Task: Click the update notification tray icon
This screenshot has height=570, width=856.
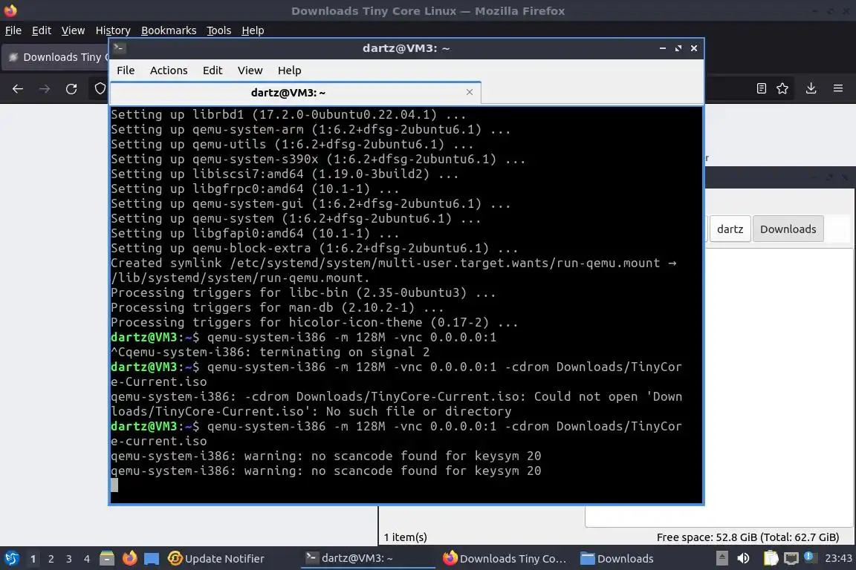Action: pyautogui.click(x=810, y=557)
